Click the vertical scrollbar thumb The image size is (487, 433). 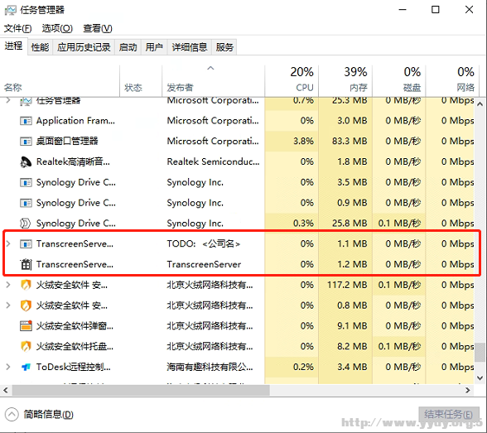pyautogui.click(x=480, y=353)
